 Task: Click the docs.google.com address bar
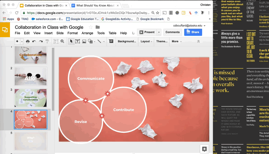click(88, 13)
